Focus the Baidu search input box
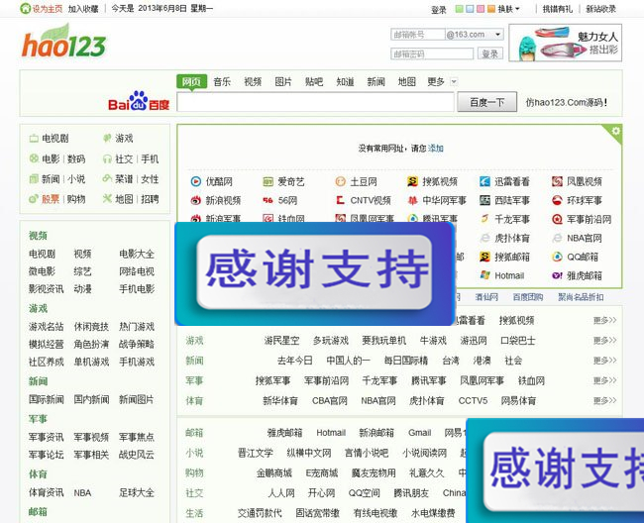The height and width of the screenshot is (523, 644). (x=315, y=102)
